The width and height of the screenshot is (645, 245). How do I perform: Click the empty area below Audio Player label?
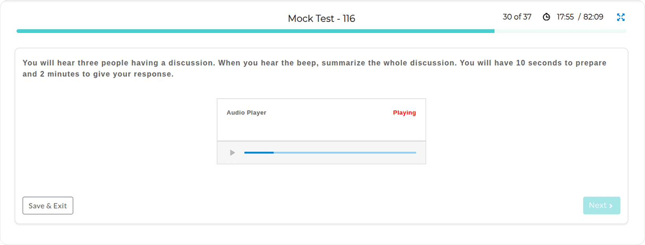click(321, 129)
